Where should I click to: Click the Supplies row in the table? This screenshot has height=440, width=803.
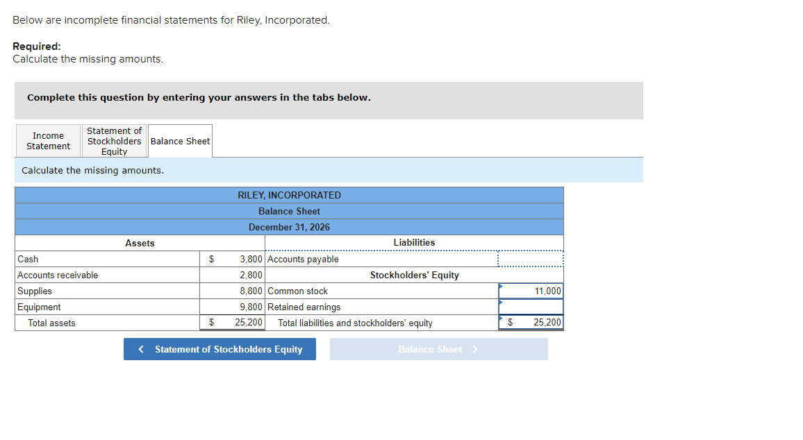tap(104, 291)
